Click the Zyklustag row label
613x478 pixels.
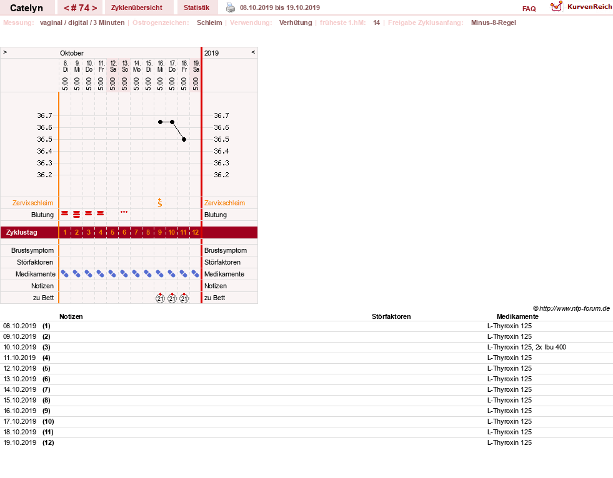click(21, 232)
